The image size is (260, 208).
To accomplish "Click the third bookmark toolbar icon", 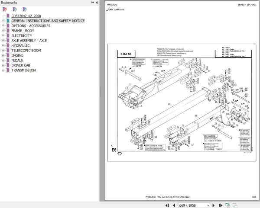I will click(x=25, y=10).
